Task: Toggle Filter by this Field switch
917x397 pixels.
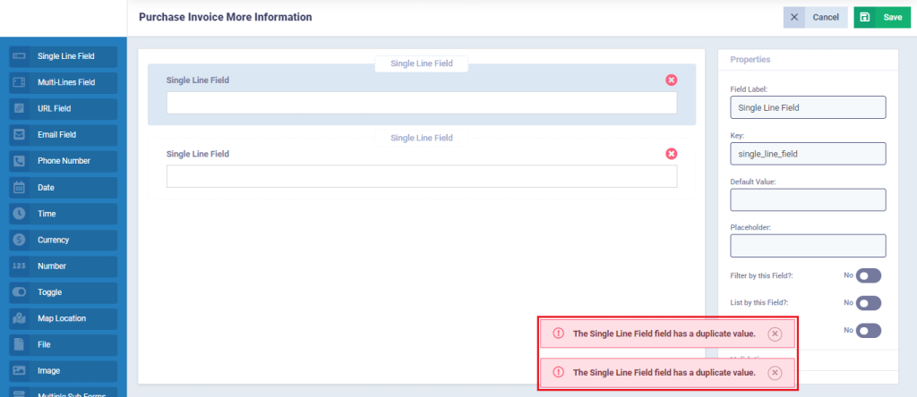Action: (x=868, y=276)
